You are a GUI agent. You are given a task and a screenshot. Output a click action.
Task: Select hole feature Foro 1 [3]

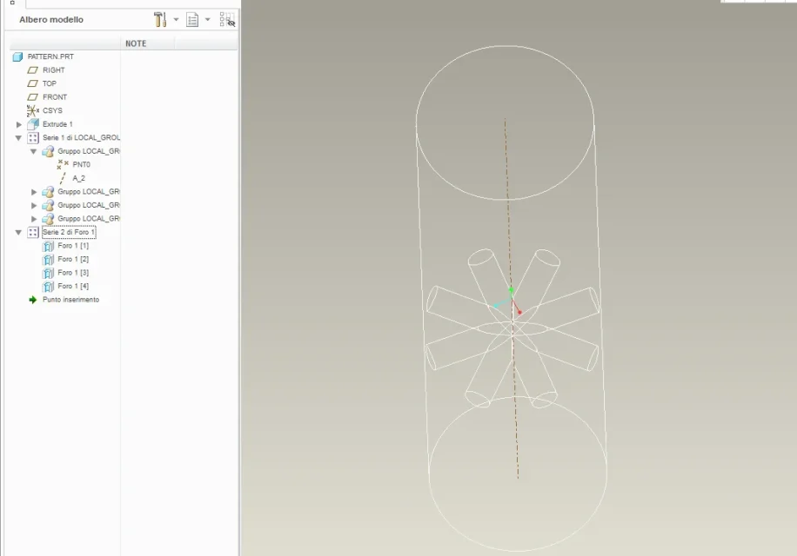click(72, 273)
